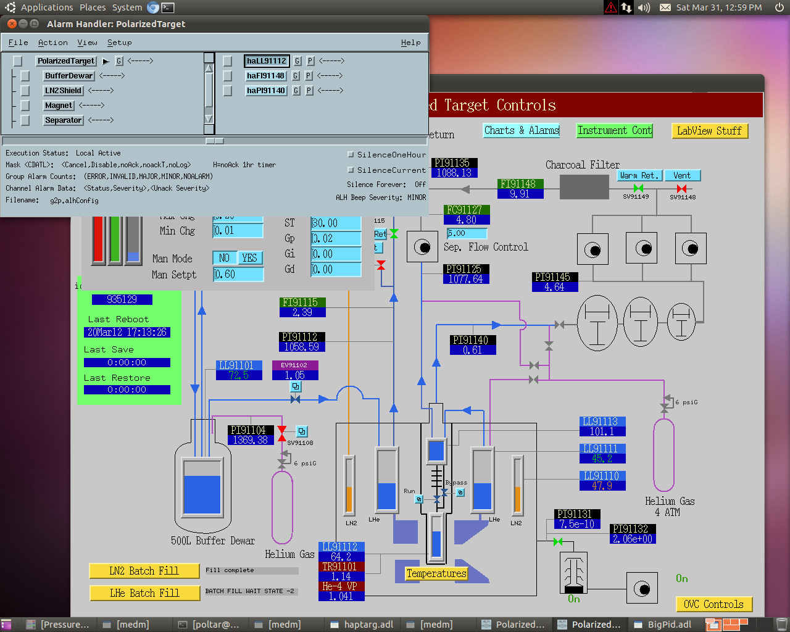Start LN2 Batch Fill
This screenshot has height=632, width=790.
click(x=144, y=571)
